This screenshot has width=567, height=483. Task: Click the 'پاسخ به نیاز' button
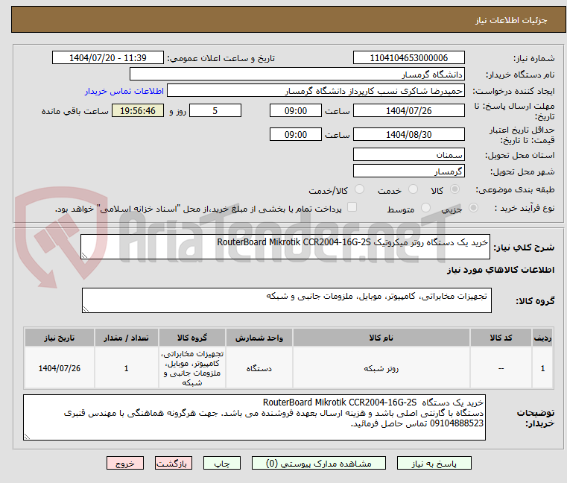434,463
